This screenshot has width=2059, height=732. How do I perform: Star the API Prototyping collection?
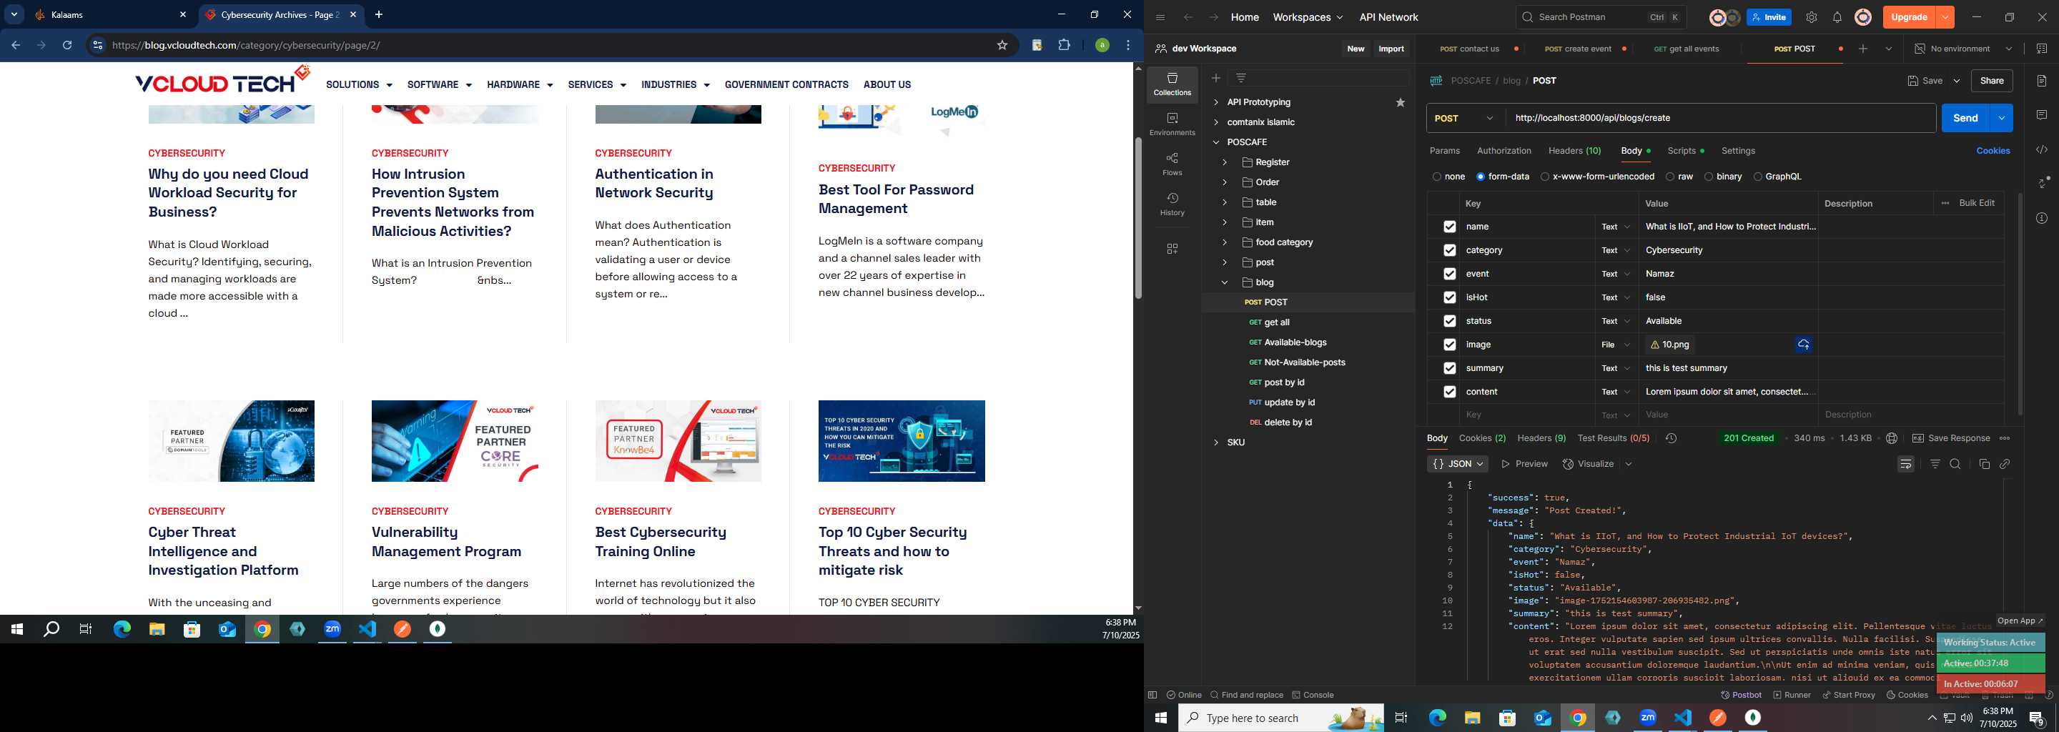(1401, 102)
